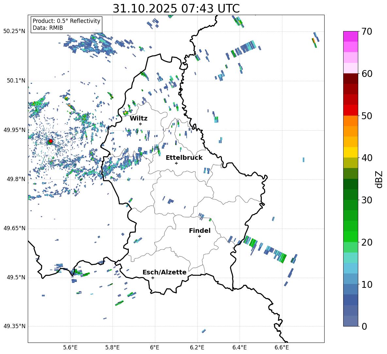Select the Ettelbruck town label
Viewport: 387px width, 354px height.
click(184, 158)
